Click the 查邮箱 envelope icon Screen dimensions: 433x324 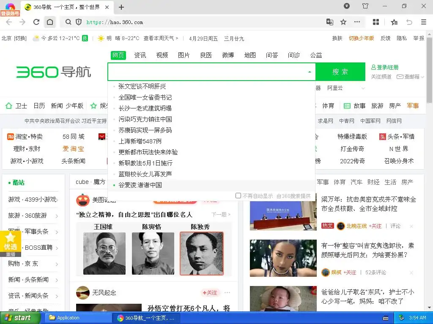point(400,77)
